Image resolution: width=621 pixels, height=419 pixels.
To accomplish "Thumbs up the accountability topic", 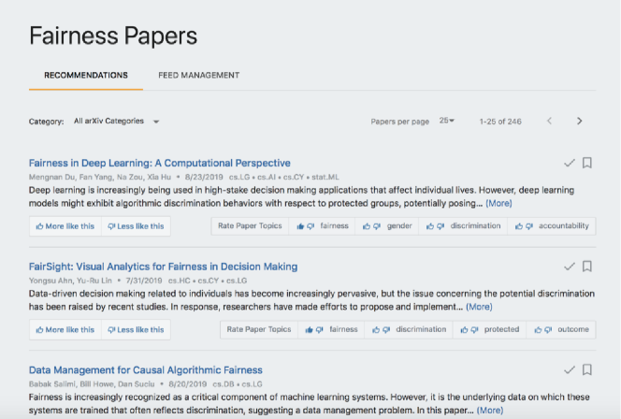I will coord(519,226).
